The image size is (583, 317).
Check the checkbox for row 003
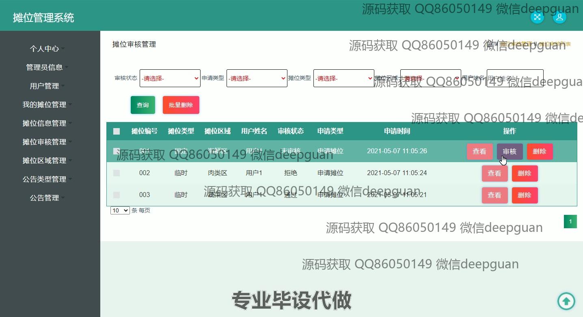pyautogui.click(x=117, y=195)
